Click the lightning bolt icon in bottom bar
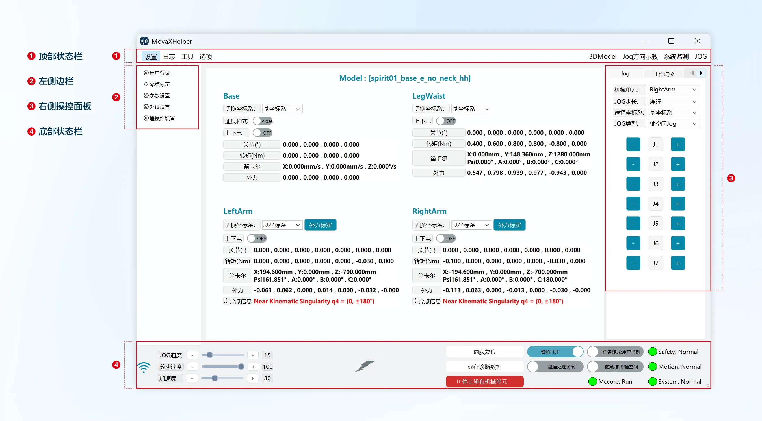 tap(365, 366)
